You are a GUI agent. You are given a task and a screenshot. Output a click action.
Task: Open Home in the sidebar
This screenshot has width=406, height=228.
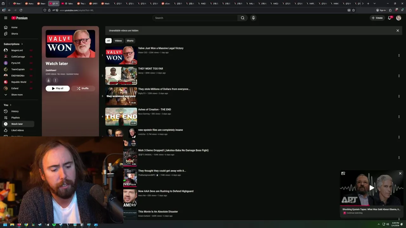(x=18, y=27)
